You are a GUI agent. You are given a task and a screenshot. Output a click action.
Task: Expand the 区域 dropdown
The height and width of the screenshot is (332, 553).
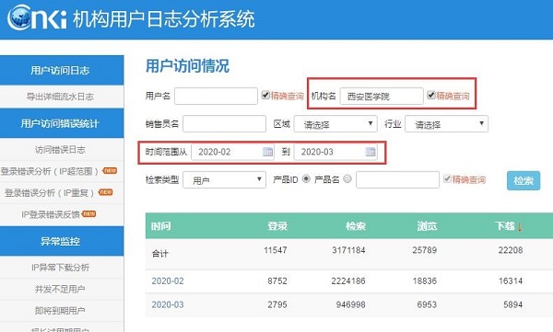[335, 124]
